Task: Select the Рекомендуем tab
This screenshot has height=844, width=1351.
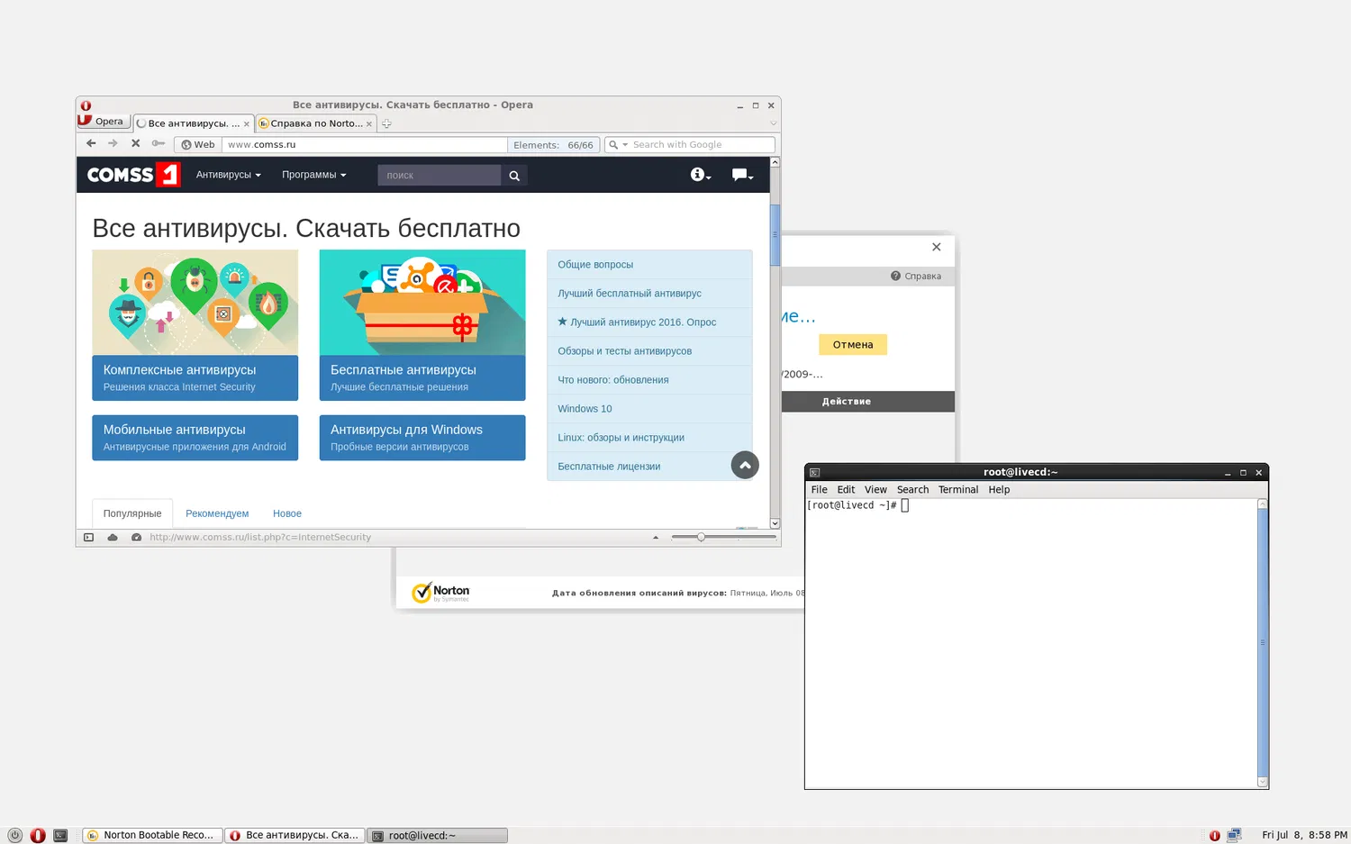Action: pyautogui.click(x=217, y=513)
